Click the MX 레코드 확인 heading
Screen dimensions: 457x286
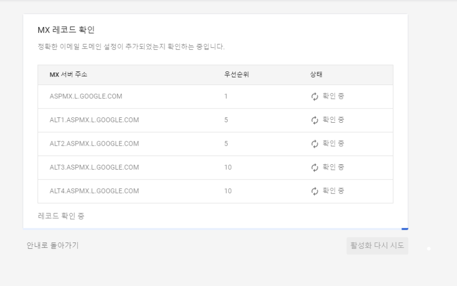(66, 30)
